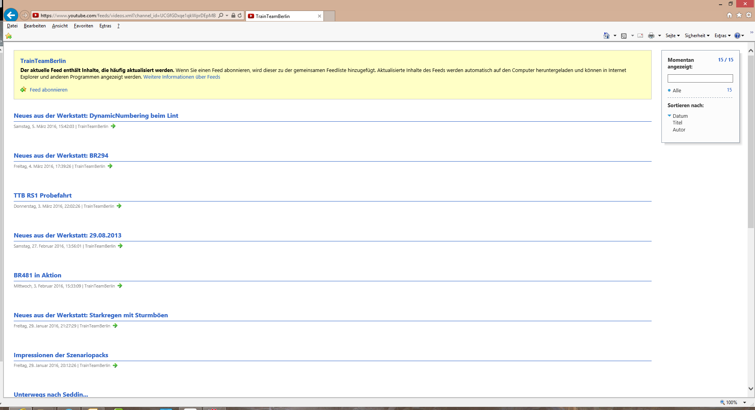Click the RSS feeds icon in command bar
755x410 pixels.
(624, 36)
